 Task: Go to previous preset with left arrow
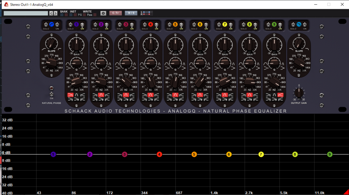point(51,13)
